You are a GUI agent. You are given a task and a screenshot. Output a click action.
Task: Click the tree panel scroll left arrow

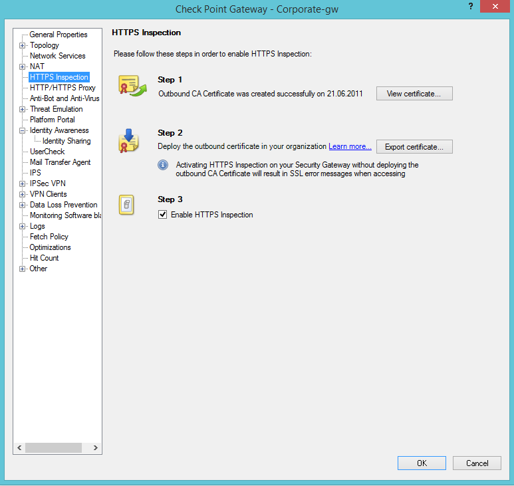coord(19,447)
